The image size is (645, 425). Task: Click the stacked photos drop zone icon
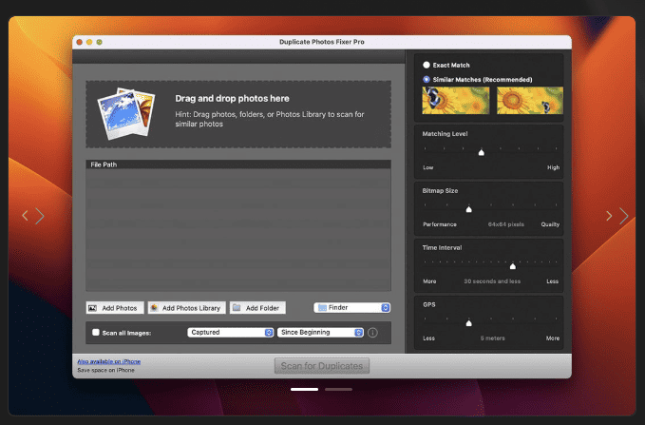[x=126, y=113]
